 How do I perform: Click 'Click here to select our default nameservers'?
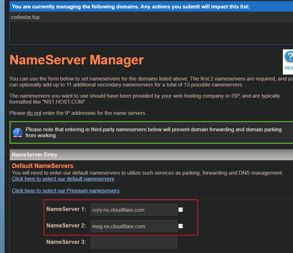(x=63, y=179)
